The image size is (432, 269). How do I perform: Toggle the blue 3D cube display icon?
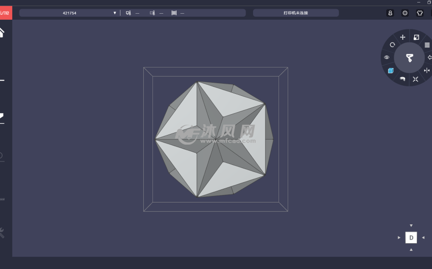391,71
